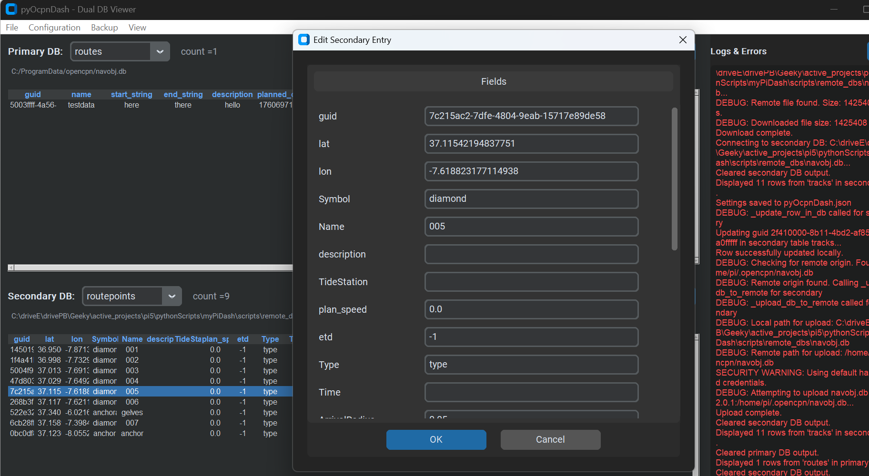This screenshot has height=476, width=869.
Task: Click the 'Upload complete.' log line
Action: [748, 413]
